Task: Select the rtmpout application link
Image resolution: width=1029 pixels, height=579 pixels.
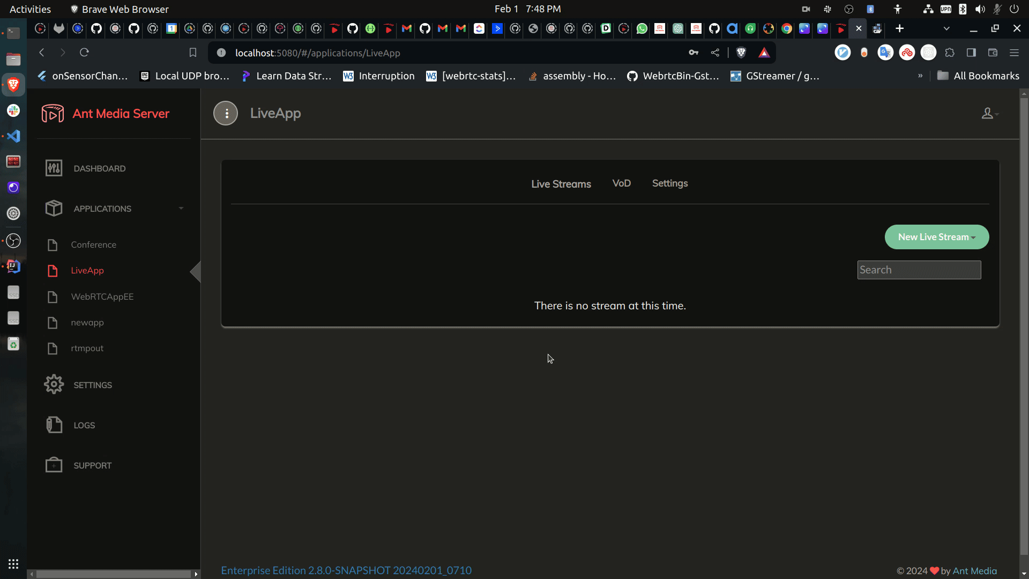Action: (87, 348)
